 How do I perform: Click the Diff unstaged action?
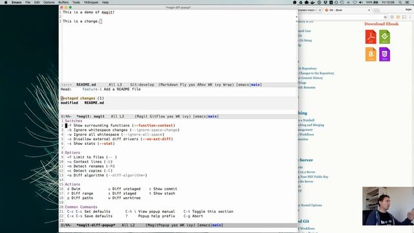pos(124,189)
